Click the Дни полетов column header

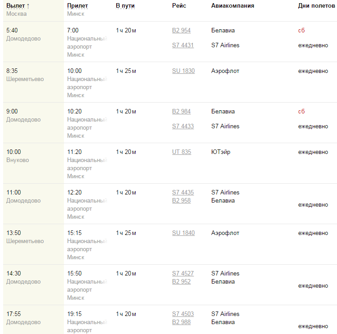(316, 6)
